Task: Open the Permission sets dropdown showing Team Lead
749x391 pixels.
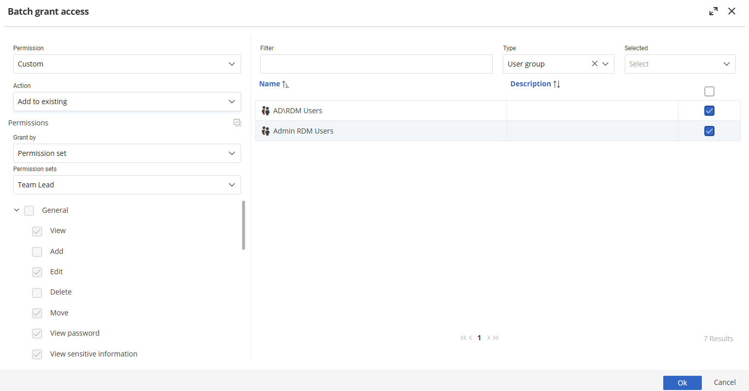Action: (127, 185)
